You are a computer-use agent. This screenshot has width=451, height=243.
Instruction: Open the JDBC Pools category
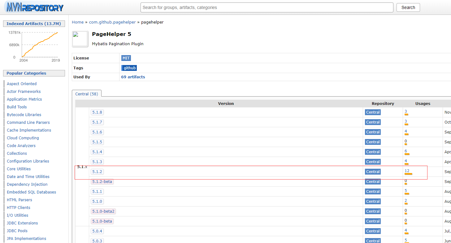coord(17,231)
